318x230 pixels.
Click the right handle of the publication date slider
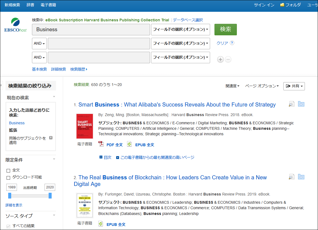50,196
